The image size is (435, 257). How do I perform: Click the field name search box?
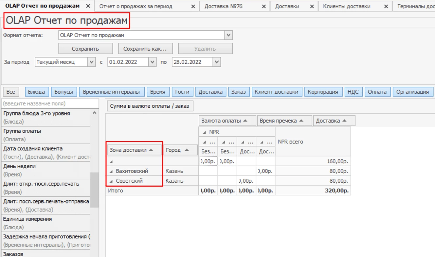tap(49, 104)
